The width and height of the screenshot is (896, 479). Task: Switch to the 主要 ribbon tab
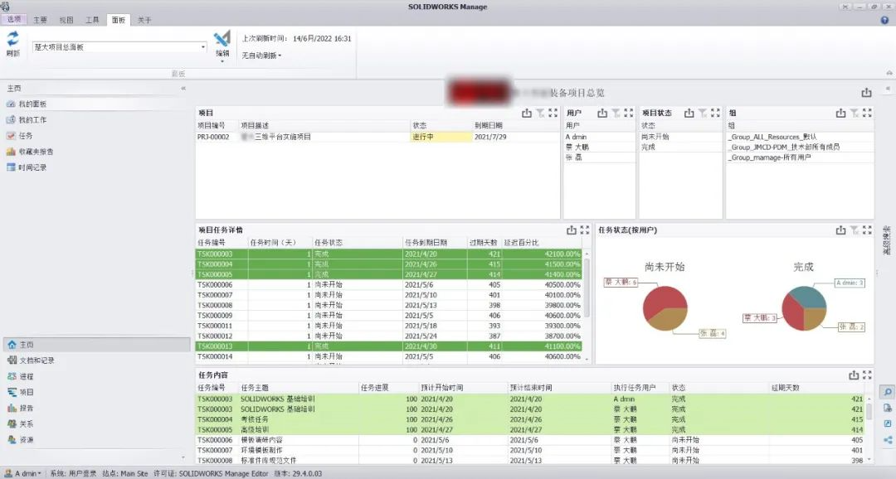point(40,20)
